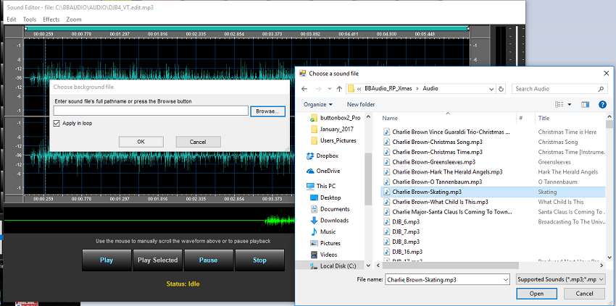Open Videos in the navigation pane
The height and width of the screenshot is (306, 616).
tap(324, 254)
